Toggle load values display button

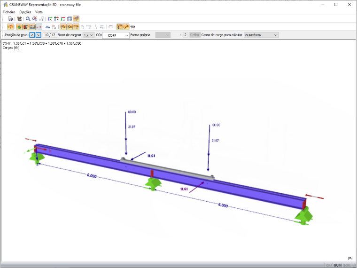[119, 27]
